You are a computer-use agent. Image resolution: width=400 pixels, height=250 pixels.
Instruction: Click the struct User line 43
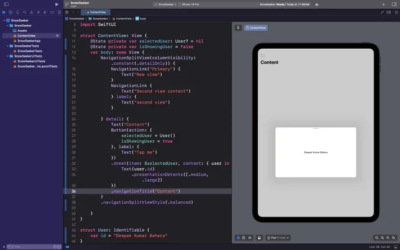(x=115, y=230)
